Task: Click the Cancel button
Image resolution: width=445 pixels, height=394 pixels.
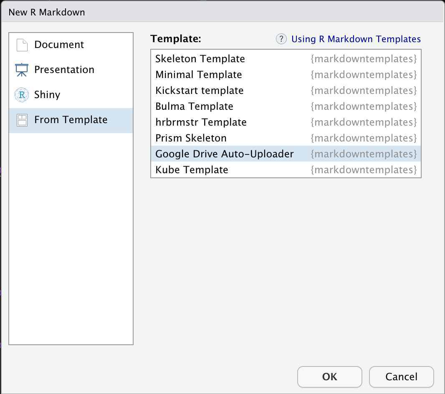Action: pos(401,377)
